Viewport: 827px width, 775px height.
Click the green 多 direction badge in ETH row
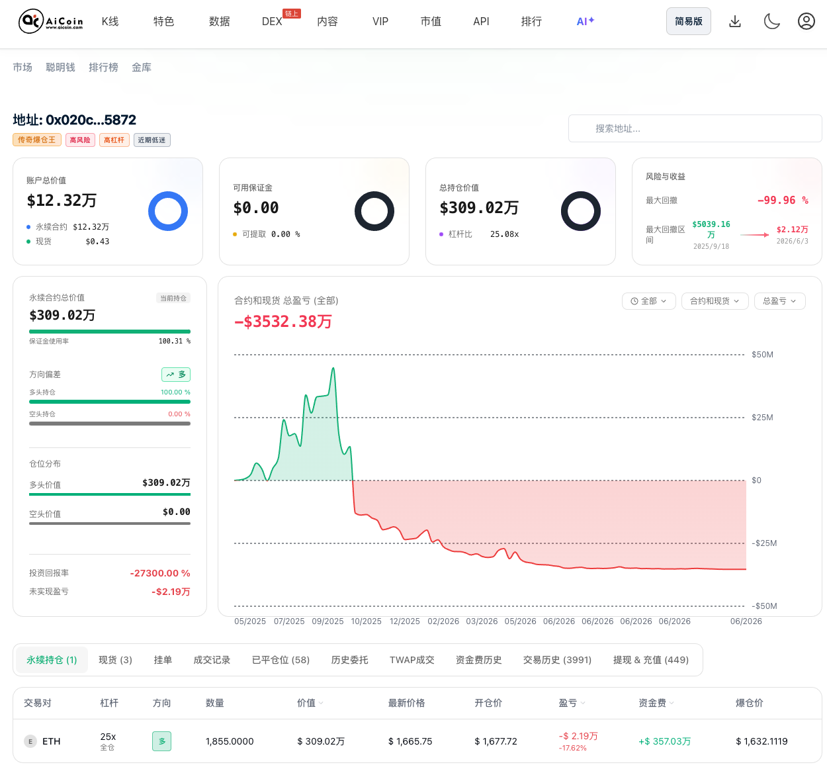click(162, 741)
